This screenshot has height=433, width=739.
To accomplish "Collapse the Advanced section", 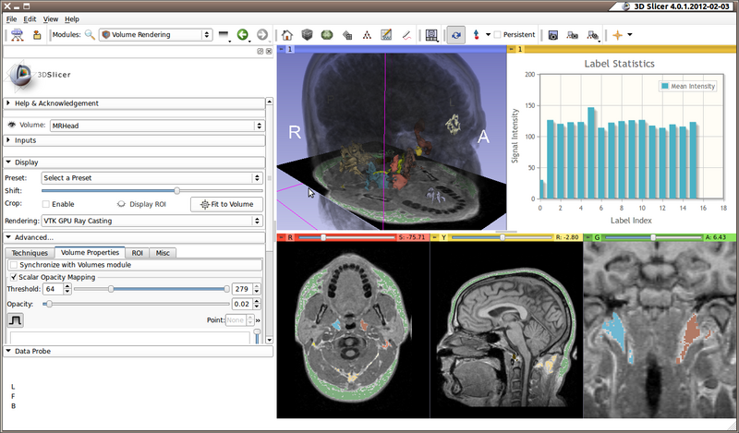I will [134, 237].
